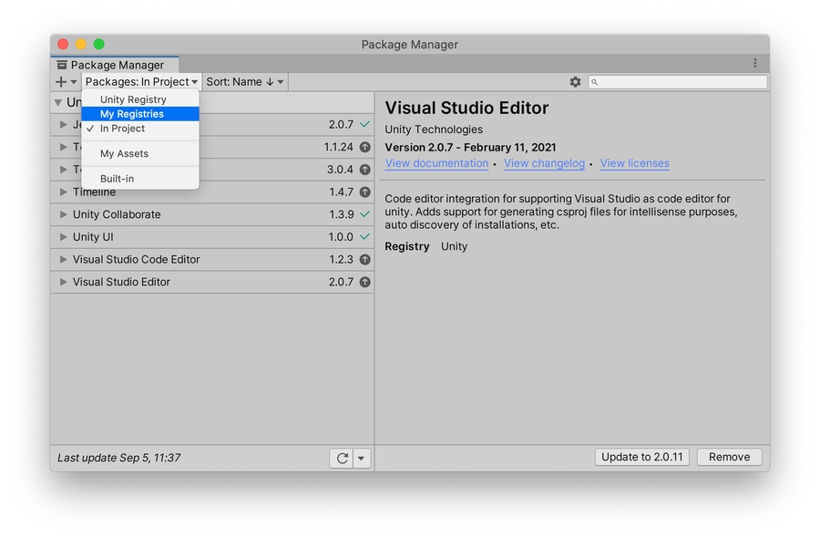Screen dimensions: 820x538
Task: Open the Sort: Name dropdown
Action: click(245, 82)
